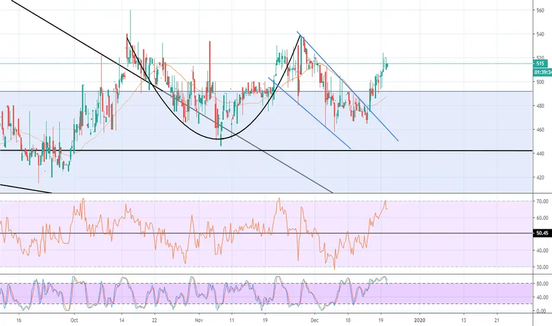Click the 80.00 stochastic scale label

pos(542,284)
